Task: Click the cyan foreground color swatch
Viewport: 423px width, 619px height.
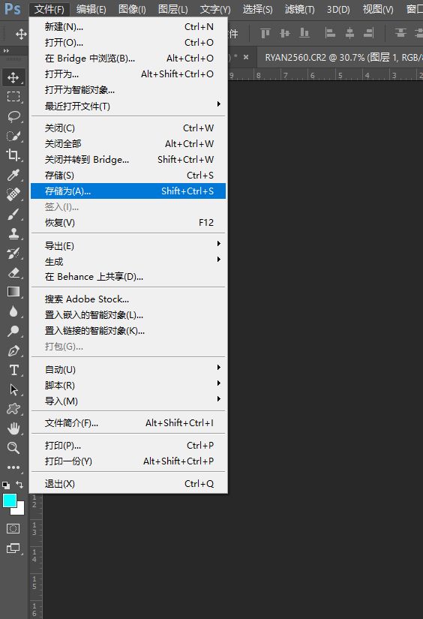Action: (x=9, y=500)
